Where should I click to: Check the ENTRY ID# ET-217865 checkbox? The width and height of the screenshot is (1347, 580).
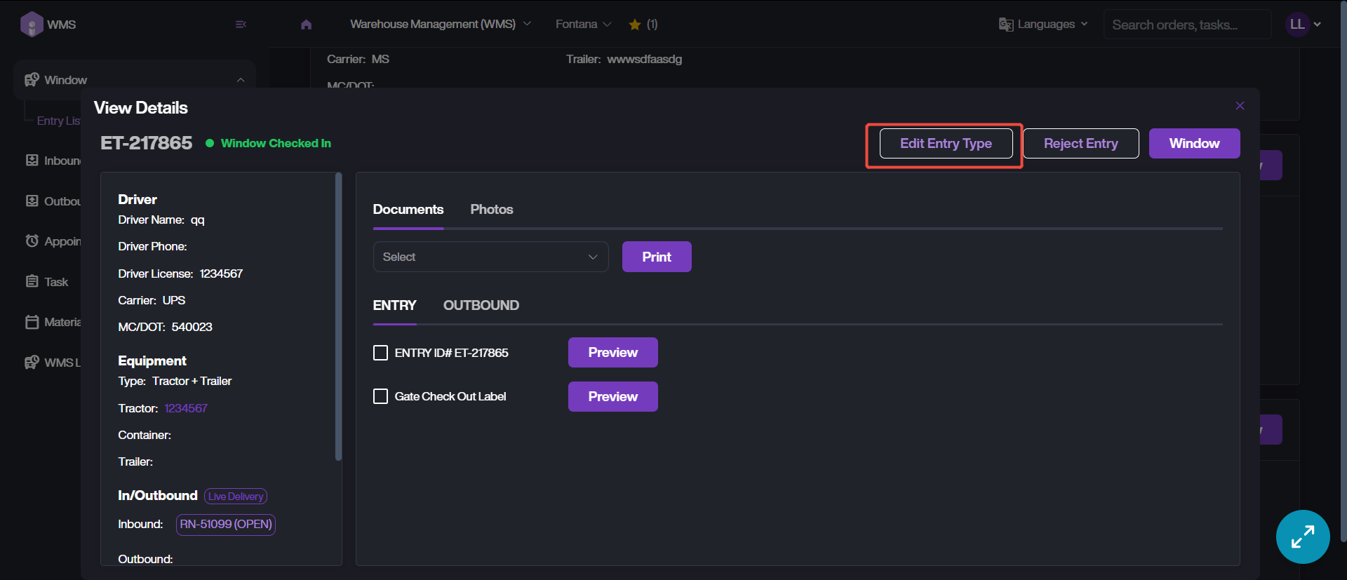[x=380, y=353]
